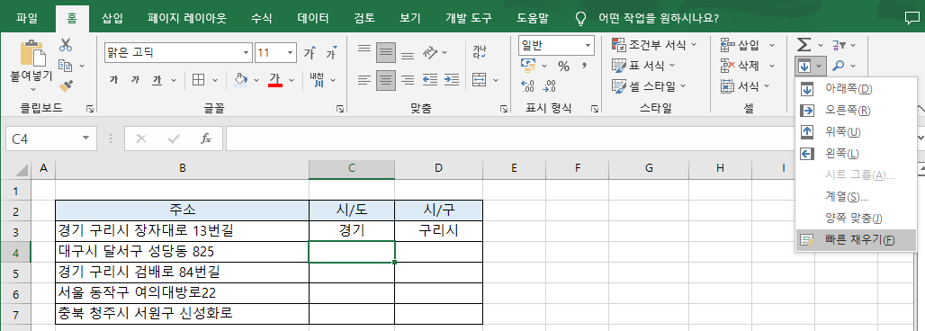Viewport: 925px width, 331px height.
Task: Open the font name dropdown (맑은 고딕)
Action: point(247,52)
